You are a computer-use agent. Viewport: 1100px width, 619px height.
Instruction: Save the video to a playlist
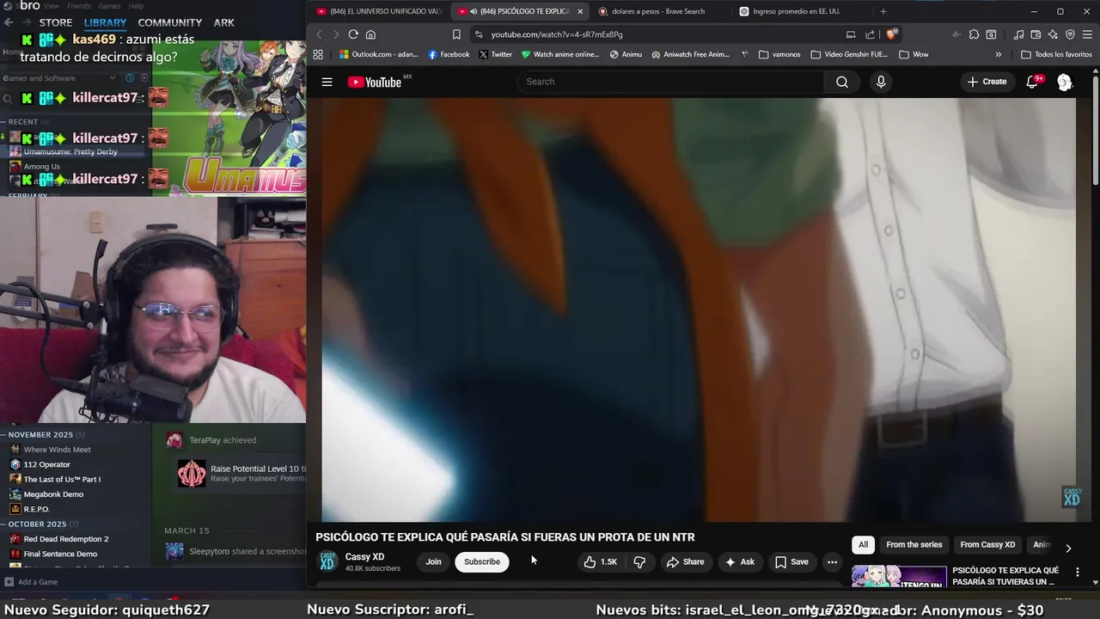point(791,561)
